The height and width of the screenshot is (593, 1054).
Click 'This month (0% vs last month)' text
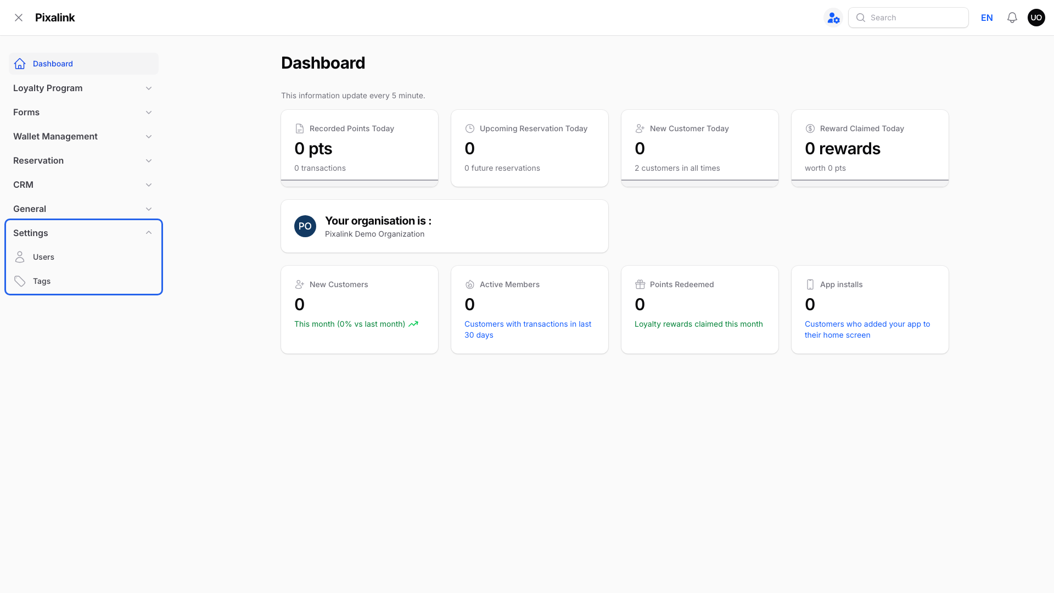click(350, 324)
